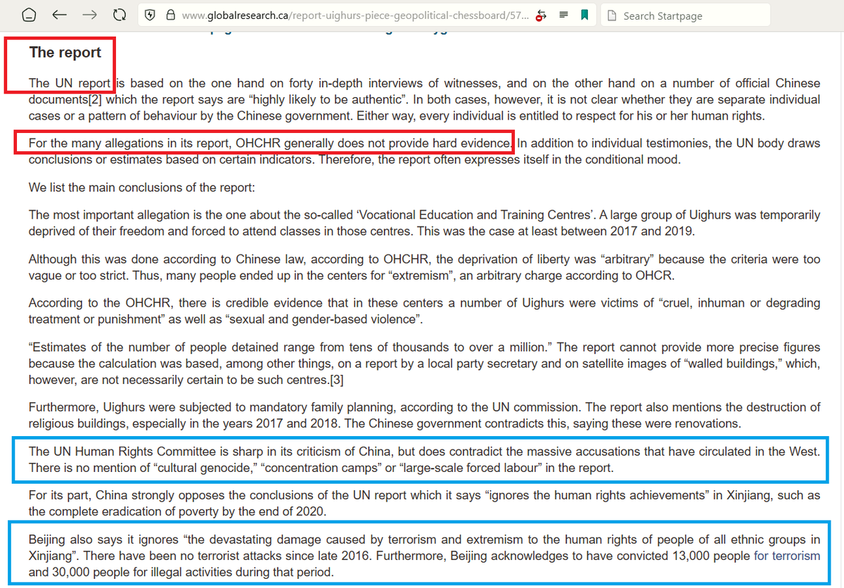Image resolution: width=844 pixels, height=588 pixels.
Task: Click paragraph starting "Furthermore, Uighurs were subjected"
Action: [x=425, y=416]
